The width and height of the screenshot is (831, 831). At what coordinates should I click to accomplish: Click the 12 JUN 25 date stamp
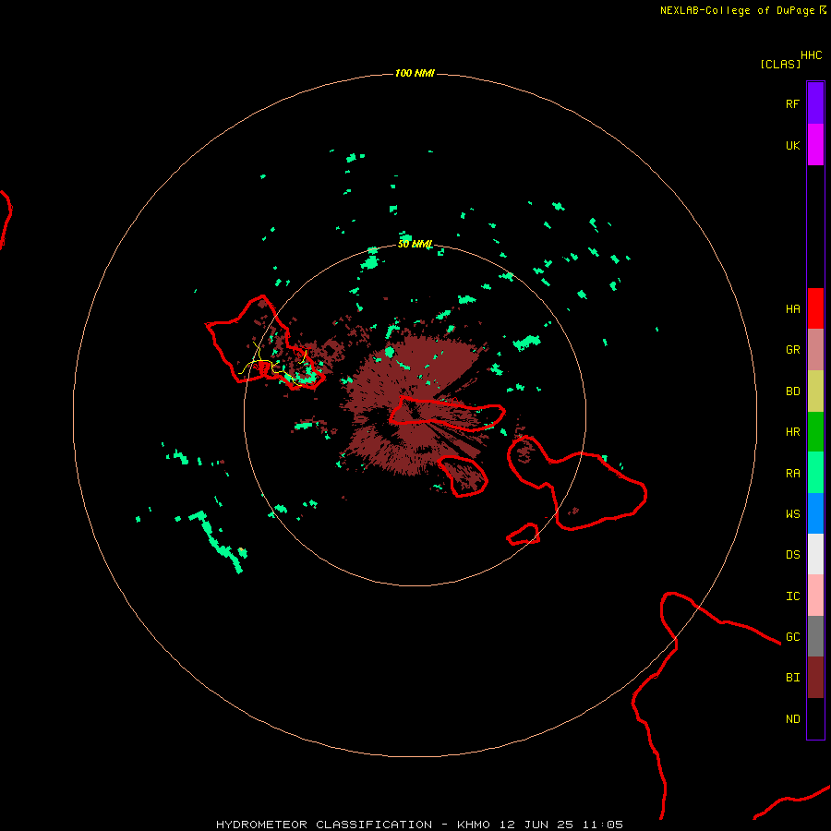pyautogui.click(x=536, y=825)
